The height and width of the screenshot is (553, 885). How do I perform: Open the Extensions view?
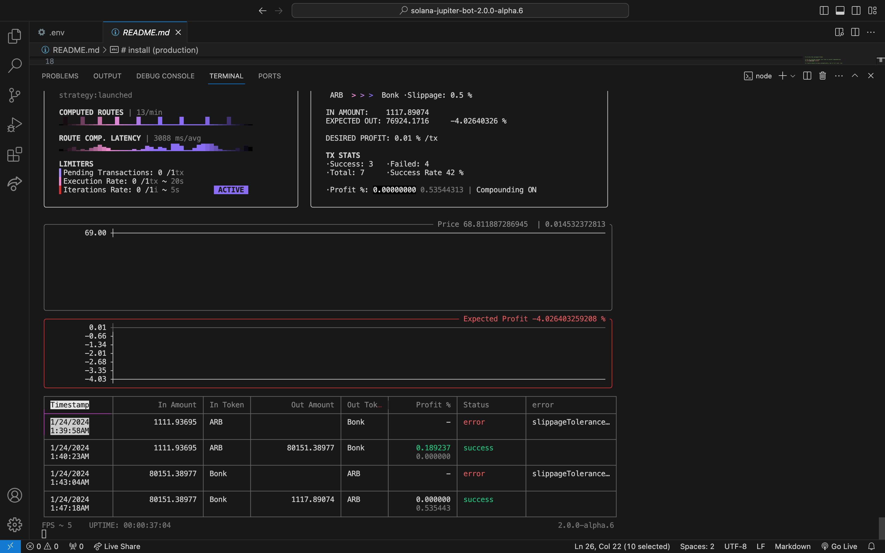click(14, 154)
